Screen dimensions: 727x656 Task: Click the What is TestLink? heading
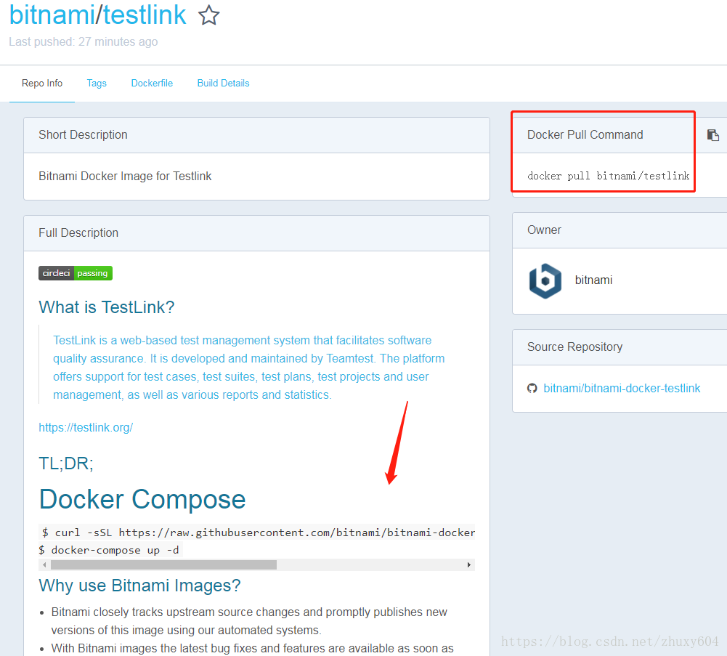[107, 307]
